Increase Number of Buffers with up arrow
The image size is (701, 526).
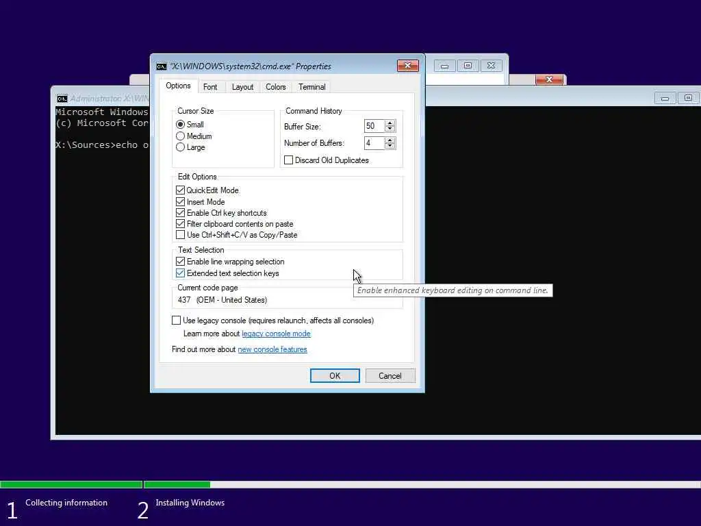tap(390, 140)
